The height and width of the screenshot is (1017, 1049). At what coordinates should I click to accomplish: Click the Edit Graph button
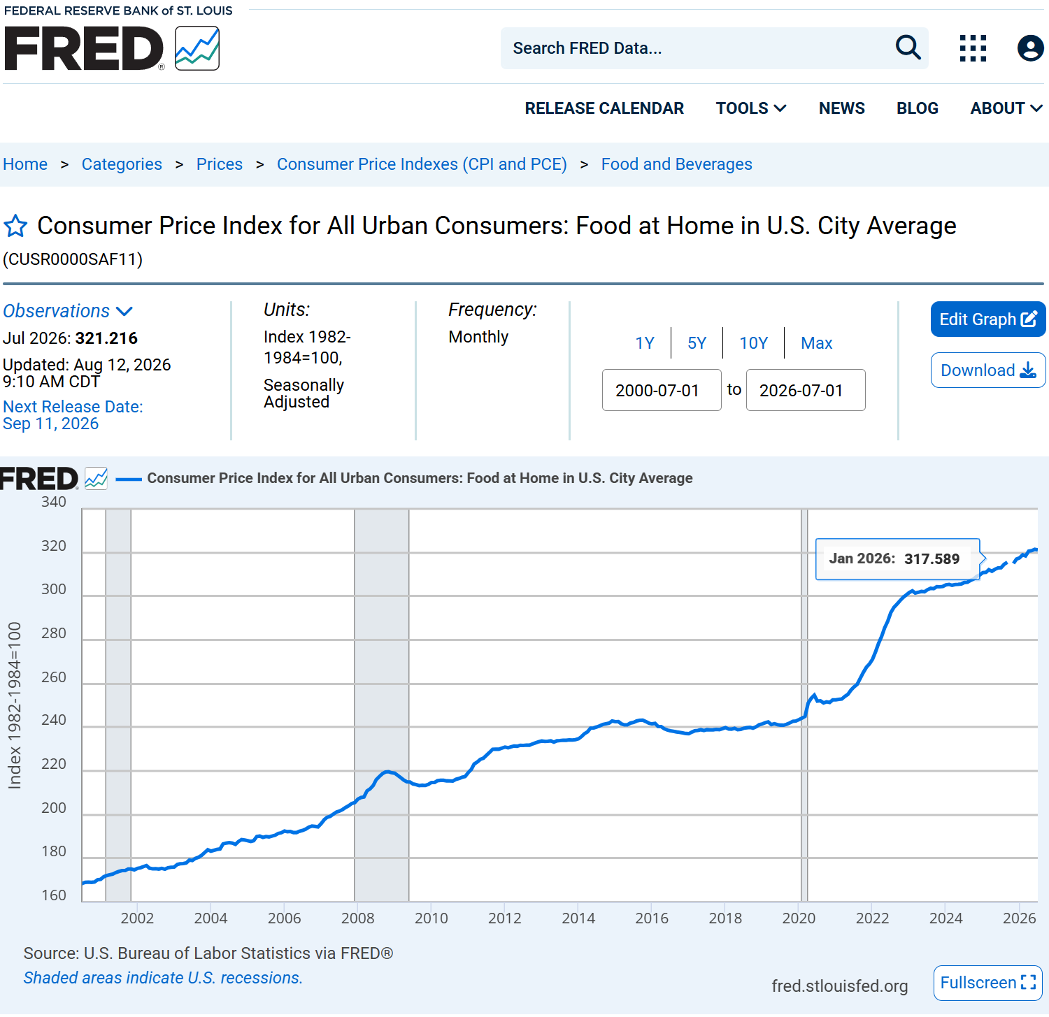pyautogui.click(x=988, y=319)
